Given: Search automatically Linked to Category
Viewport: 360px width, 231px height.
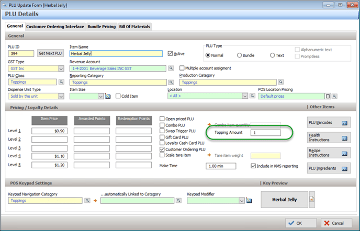Looking at the screenshot, I should [178, 201].
